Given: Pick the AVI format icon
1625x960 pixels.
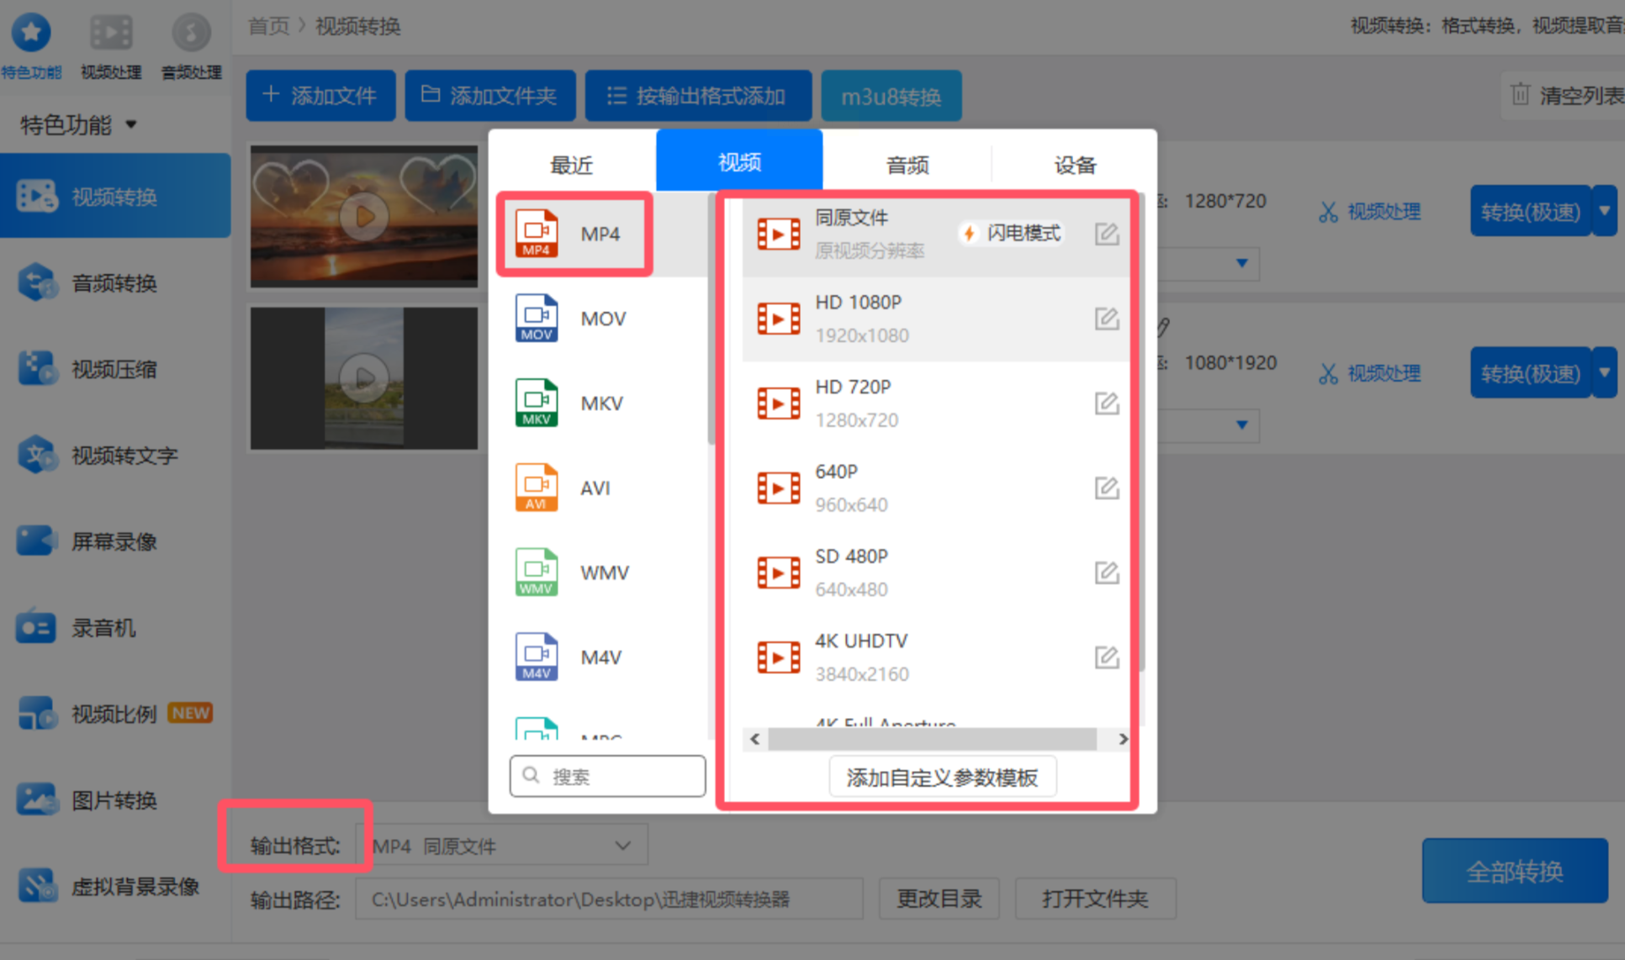Looking at the screenshot, I should (536, 488).
